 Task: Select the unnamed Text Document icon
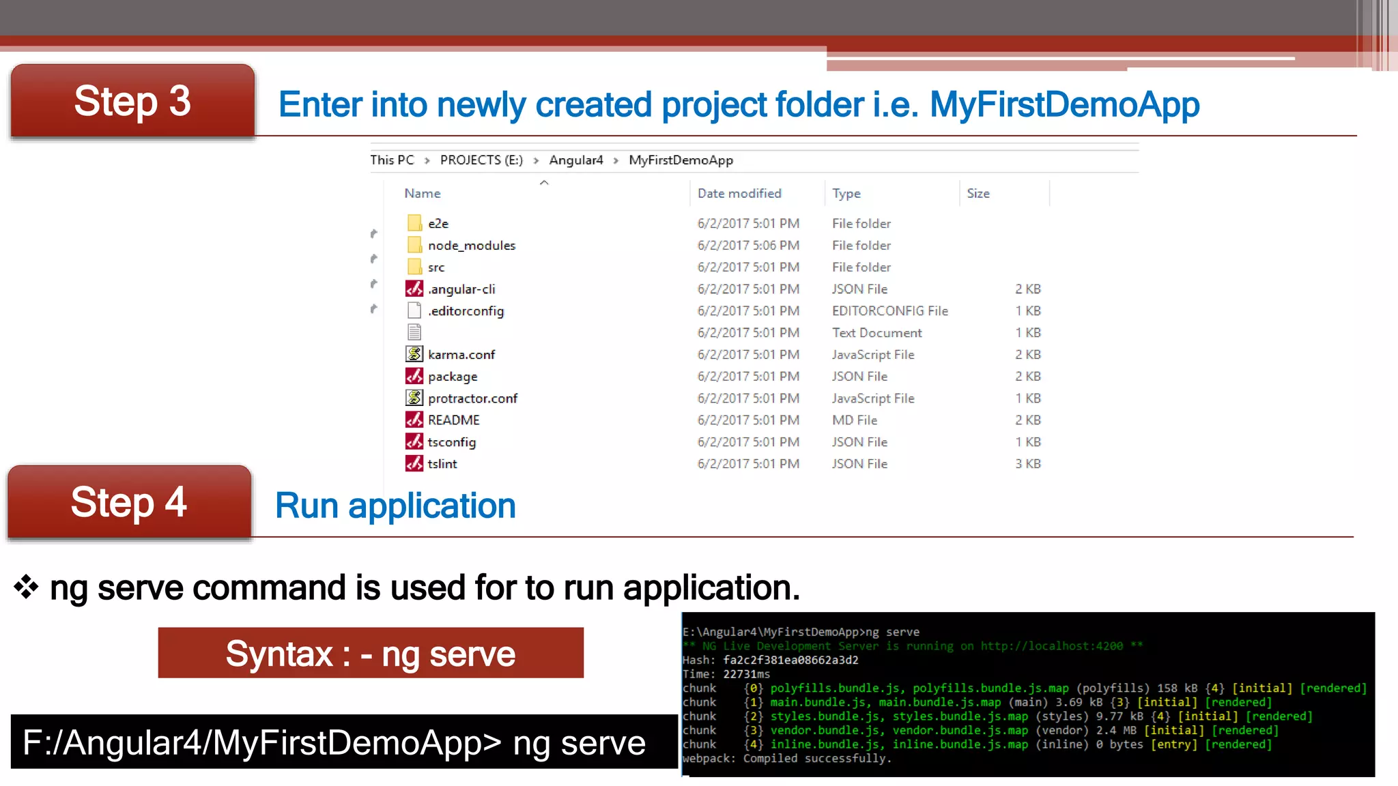click(x=414, y=332)
